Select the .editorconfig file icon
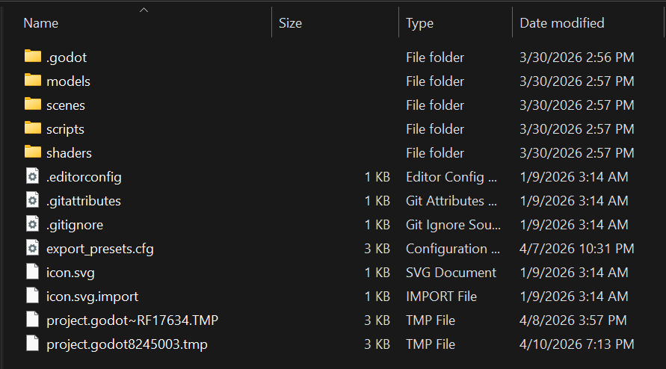 pyautogui.click(x=32, y=177)
